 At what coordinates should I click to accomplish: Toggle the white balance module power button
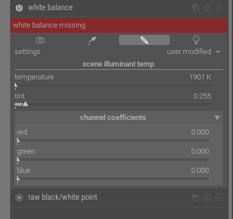(x=19, y=8)
